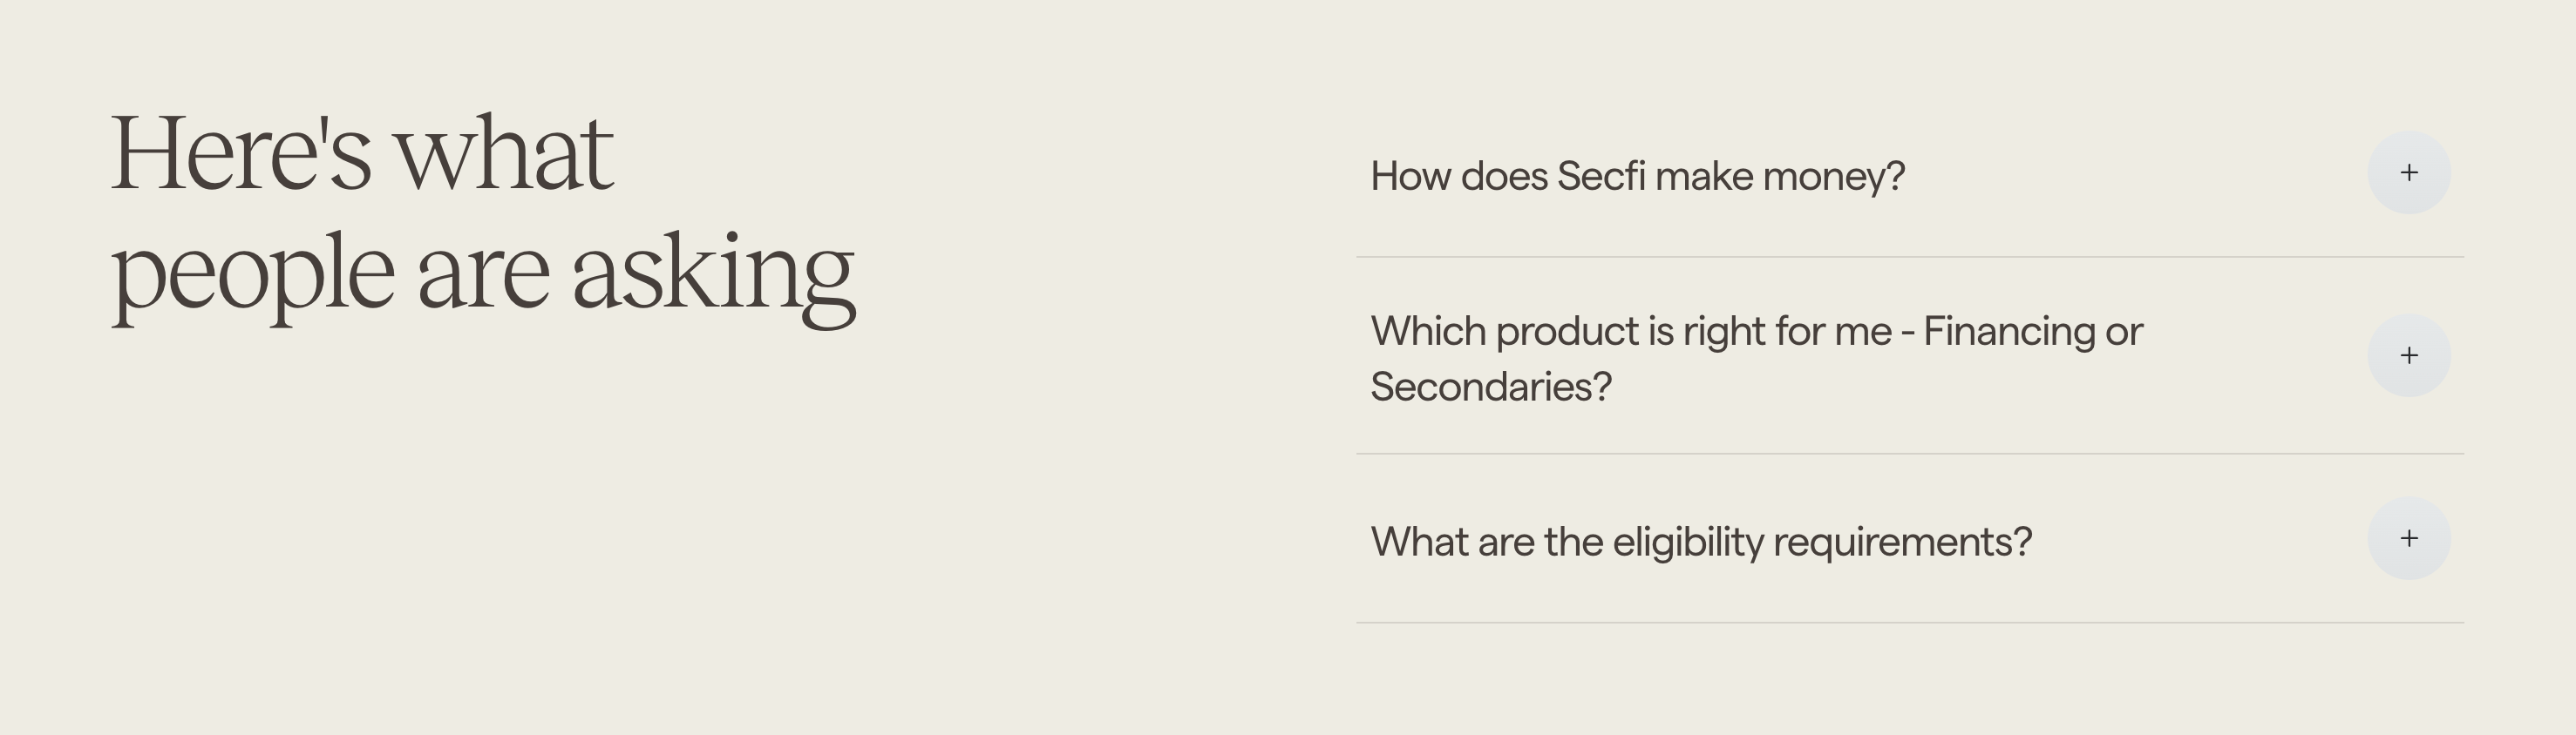Click the plus icon beside the eligibility requirements question
The height and width of the screenshot is (735, 2576).
pos(2408,538)
